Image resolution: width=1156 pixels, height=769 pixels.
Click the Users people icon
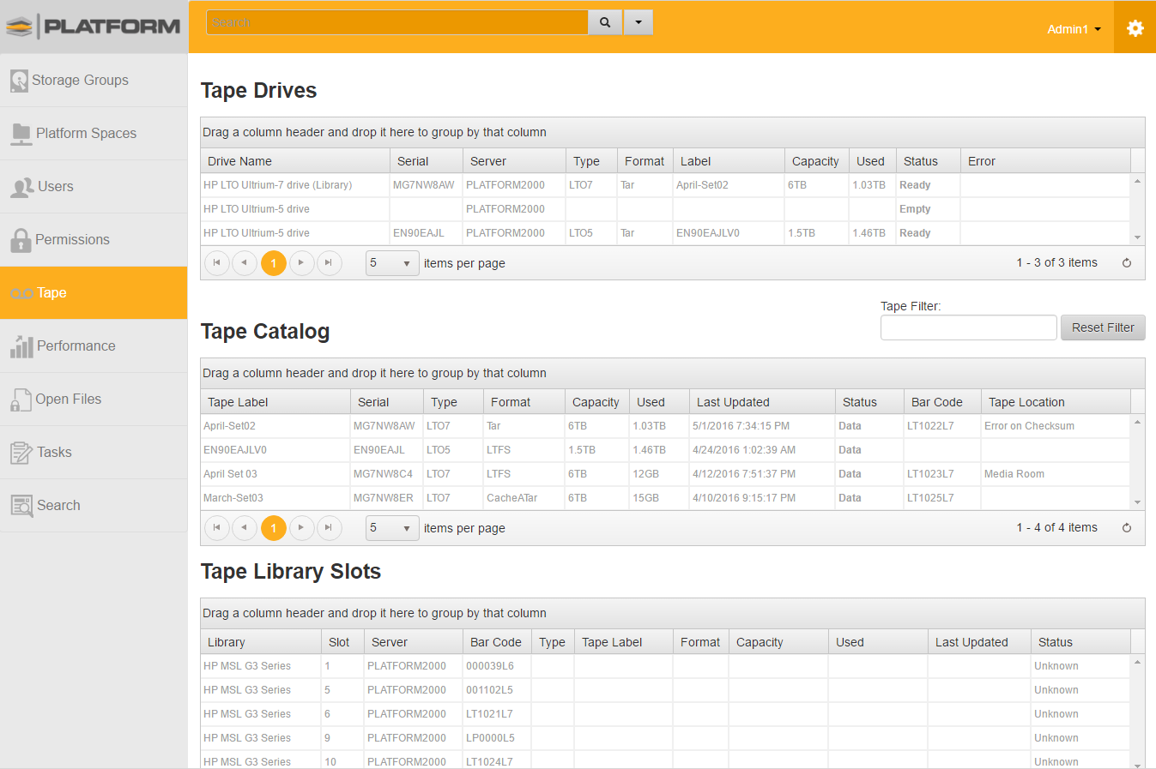(x=22, y=188)
